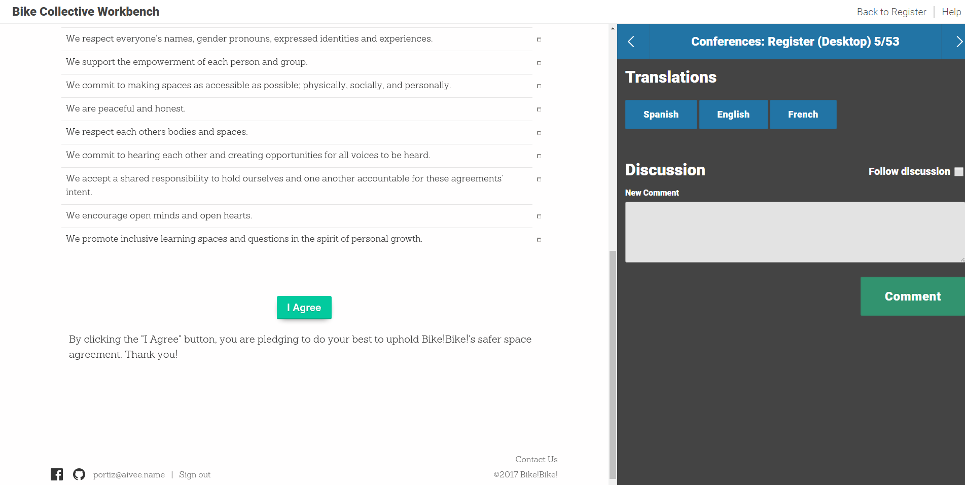
Task: Click marker icon beside 'We support the empowerment' line
Action: click(539, 63)
